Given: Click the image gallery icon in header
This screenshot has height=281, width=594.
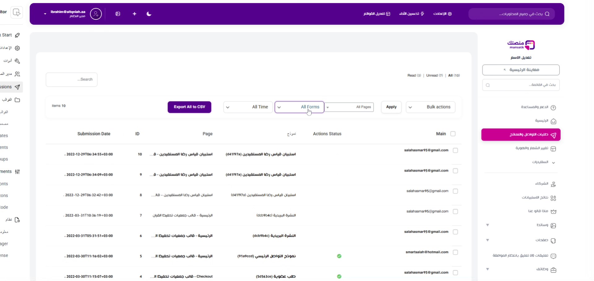Looking at the screenshot, I should pos(118,14).
